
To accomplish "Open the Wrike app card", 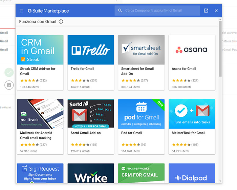I will click(x=91, y=173).
